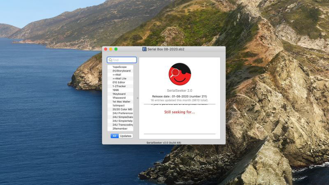
Task: Zoom the window with green button
Action: (x=116, y=49)
